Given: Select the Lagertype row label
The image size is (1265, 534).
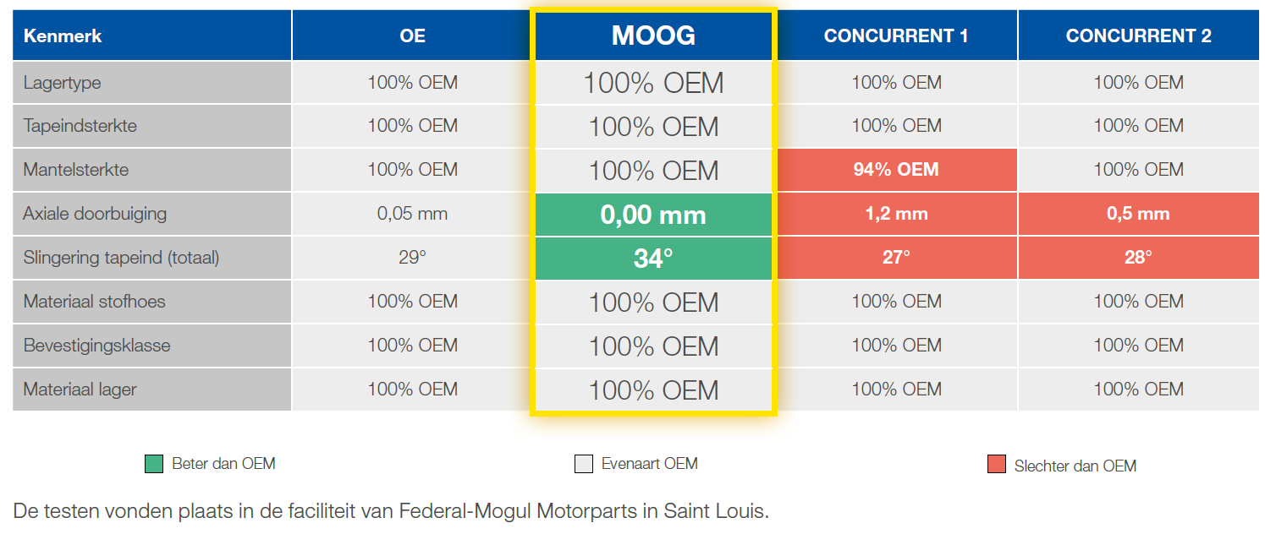Looking at the screenshot, I should tap(63, 83).
